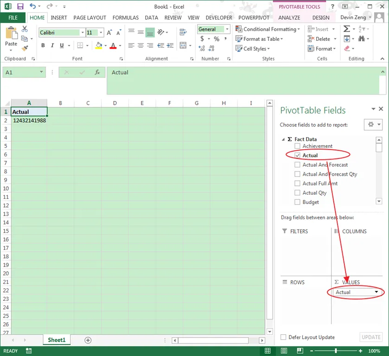
Task: Click the New Sheet plus icon
Action: point(88,340)
